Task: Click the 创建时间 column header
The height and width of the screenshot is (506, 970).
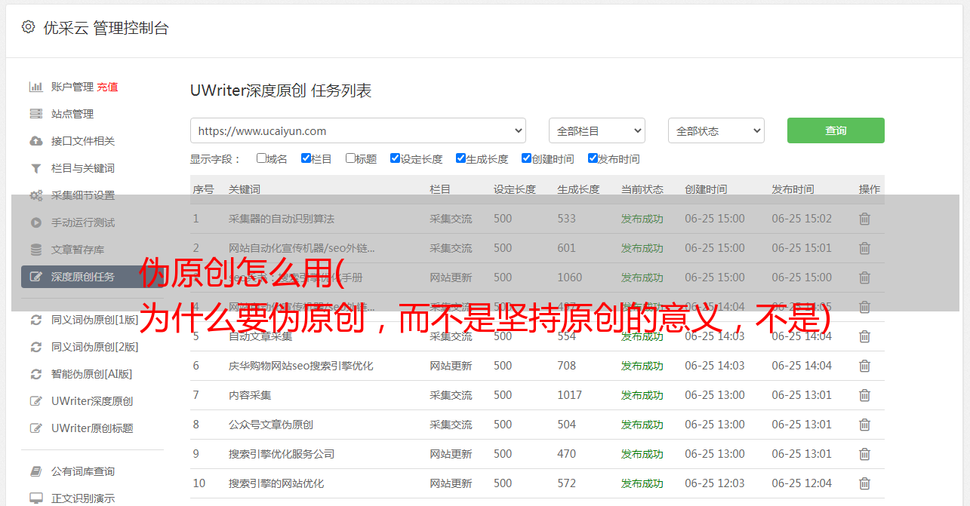Action: click(x=706, y=189)
